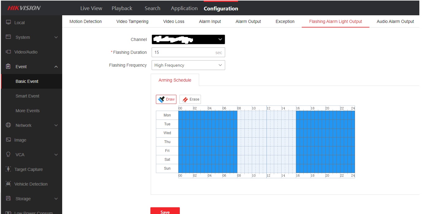The image size is (431, 214).
Task: Click the Image settings icon
Action: tap(8, 140)
